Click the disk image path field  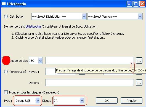pos(89,61)
